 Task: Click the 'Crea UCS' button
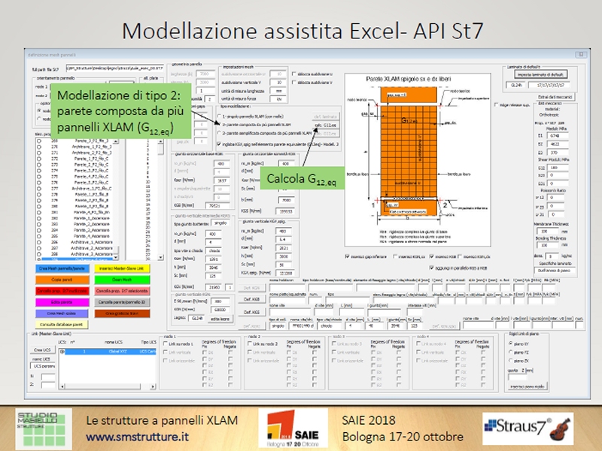[x=41, y=350]
